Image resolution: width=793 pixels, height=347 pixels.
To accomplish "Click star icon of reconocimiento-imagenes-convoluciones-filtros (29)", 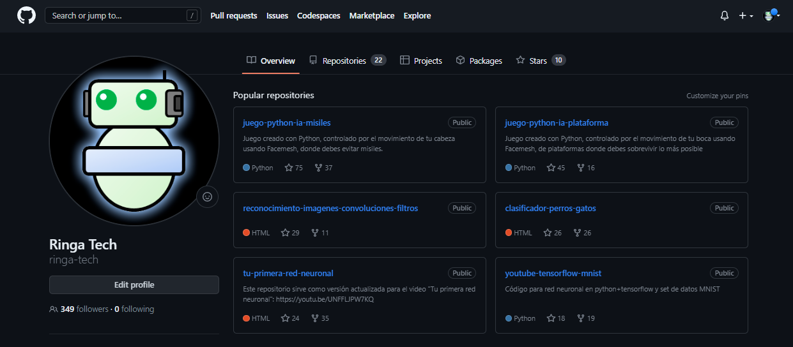I will [x=285, y=233].
